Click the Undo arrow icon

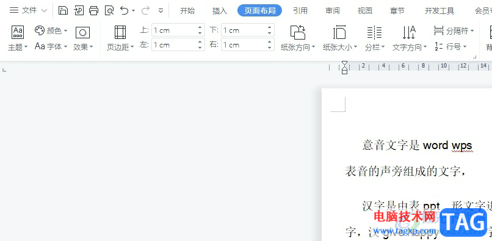[x=125, y=10]
